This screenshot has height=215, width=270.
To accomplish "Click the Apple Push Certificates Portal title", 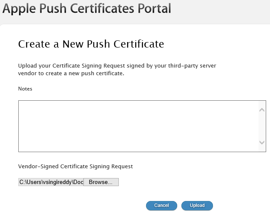I will tap(87, 8).
